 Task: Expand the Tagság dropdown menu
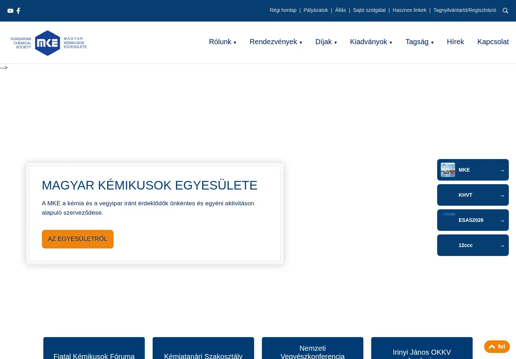(420, 42)
